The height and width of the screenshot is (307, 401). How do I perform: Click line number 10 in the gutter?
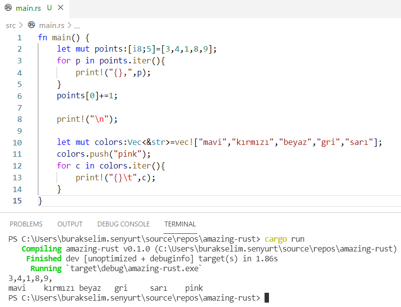tap(17, 142)
